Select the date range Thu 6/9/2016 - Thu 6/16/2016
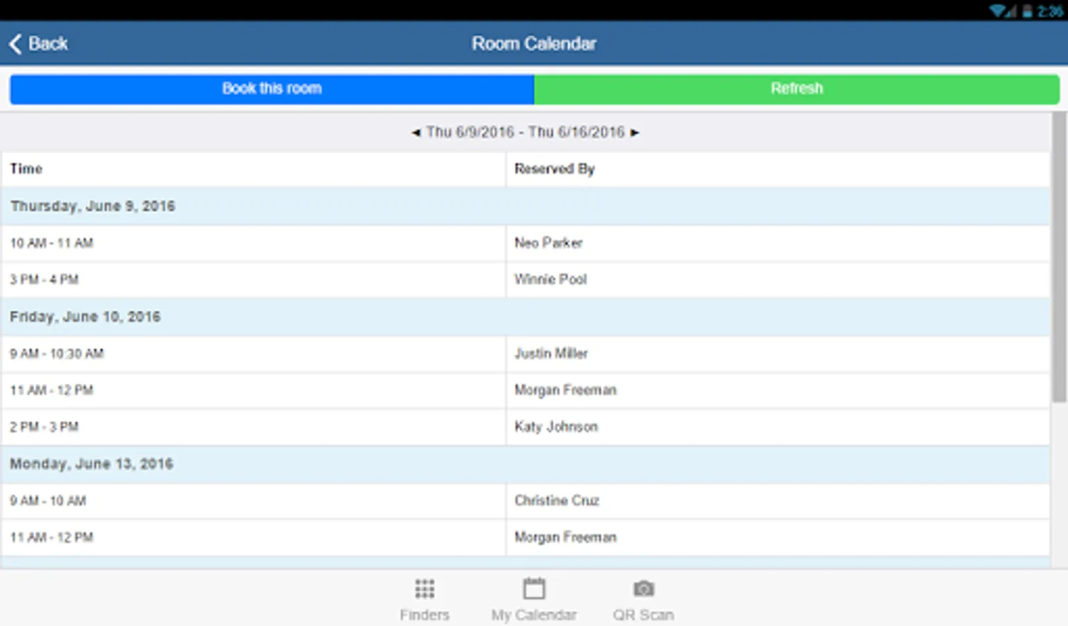The width and height of the screenshot is (1068, 626). 525,132
